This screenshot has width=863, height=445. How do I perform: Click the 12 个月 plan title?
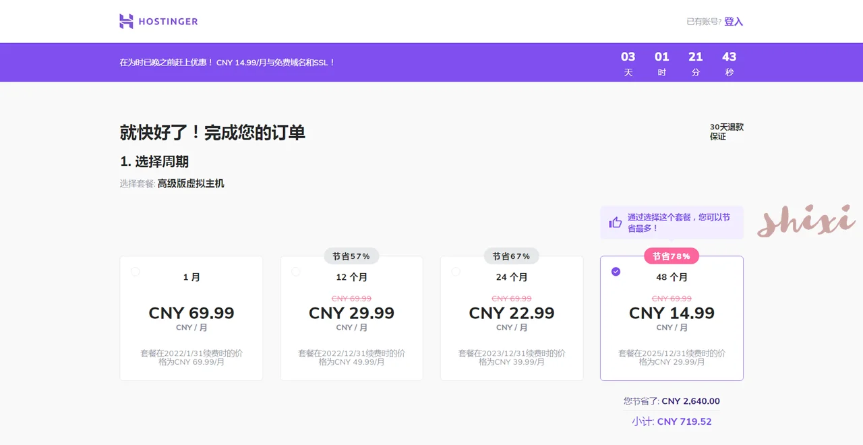351,277
